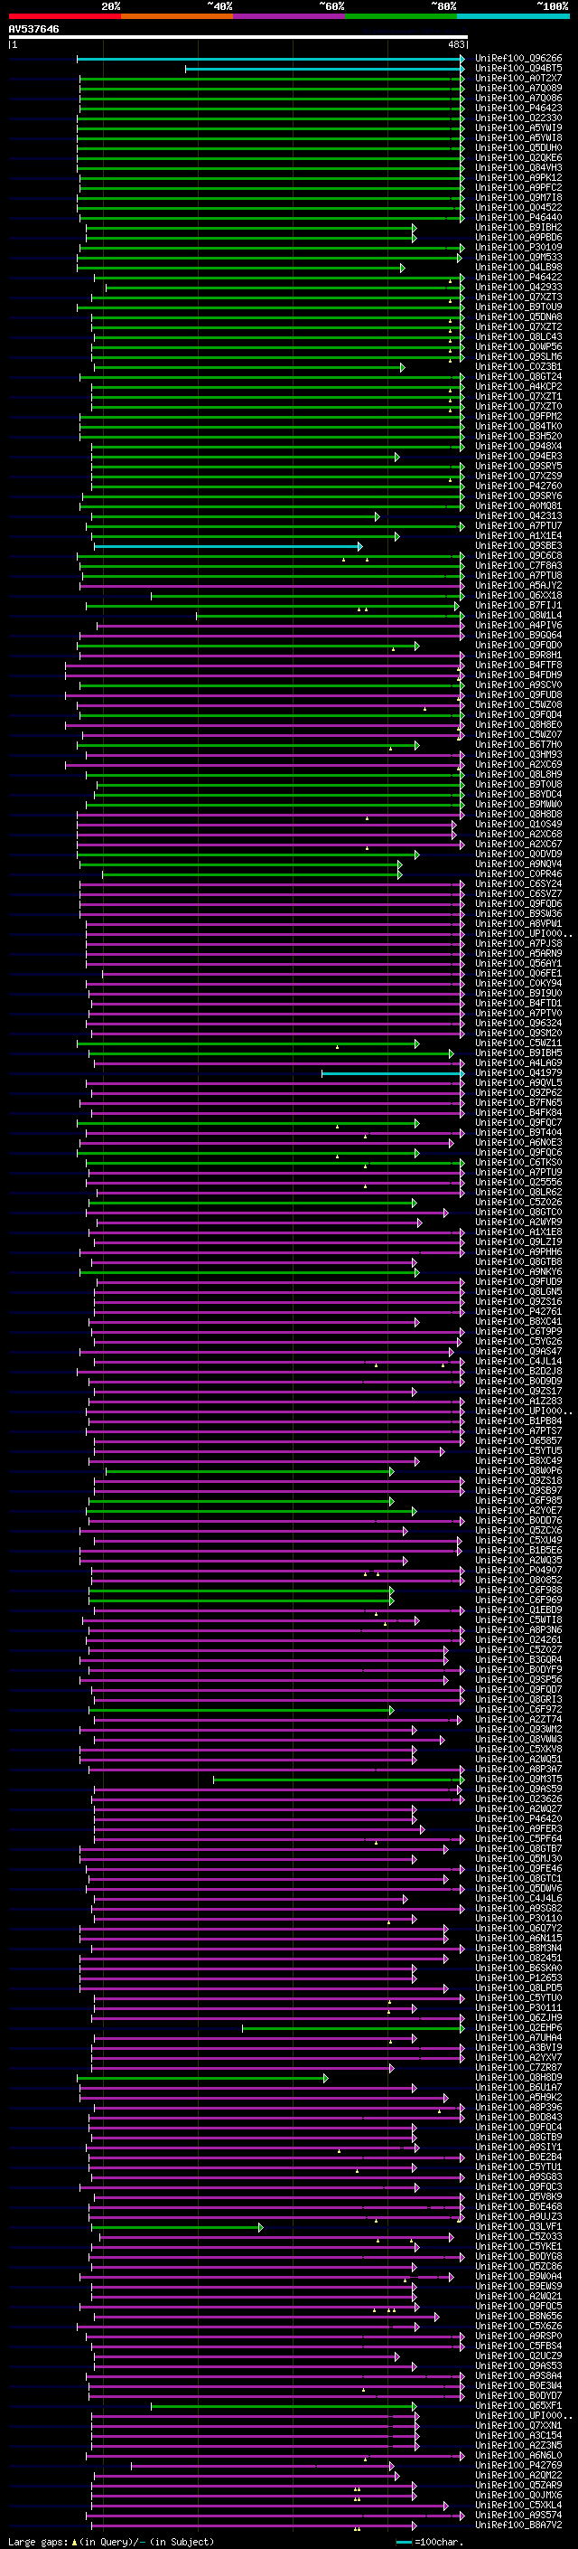Click hit UniRef100_A8P396

[x=517, y=2108]
